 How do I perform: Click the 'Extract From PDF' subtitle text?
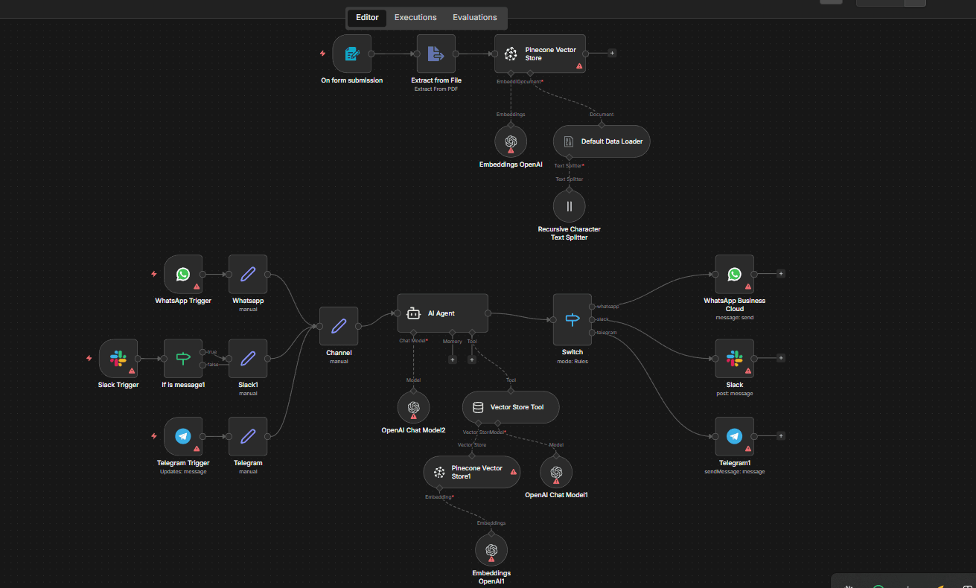point(436,89)
